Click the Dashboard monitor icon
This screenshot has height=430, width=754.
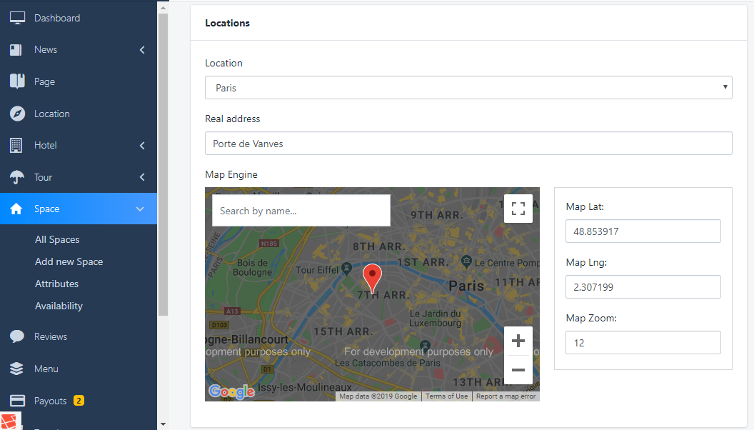(17, 18)
